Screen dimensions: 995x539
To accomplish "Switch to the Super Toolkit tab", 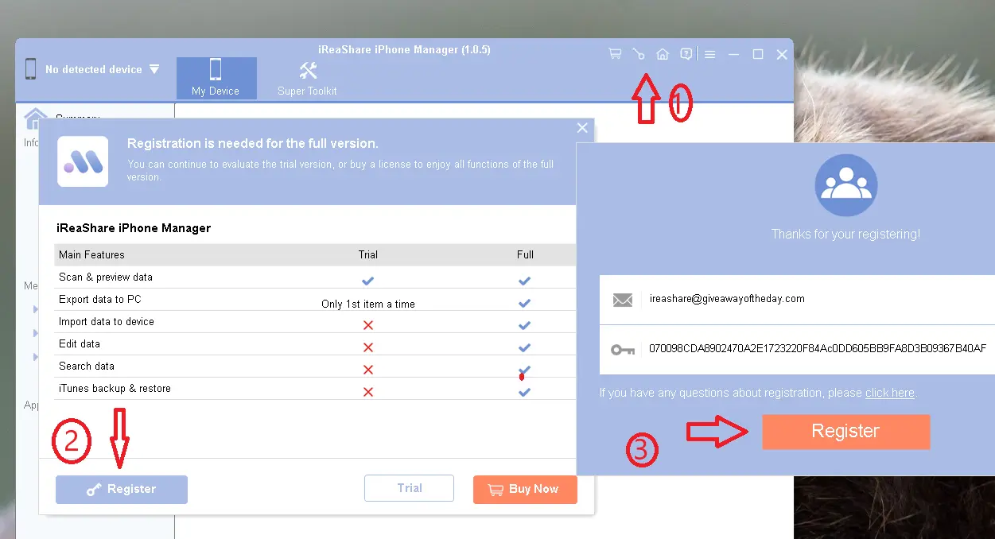I will (307, 78).
